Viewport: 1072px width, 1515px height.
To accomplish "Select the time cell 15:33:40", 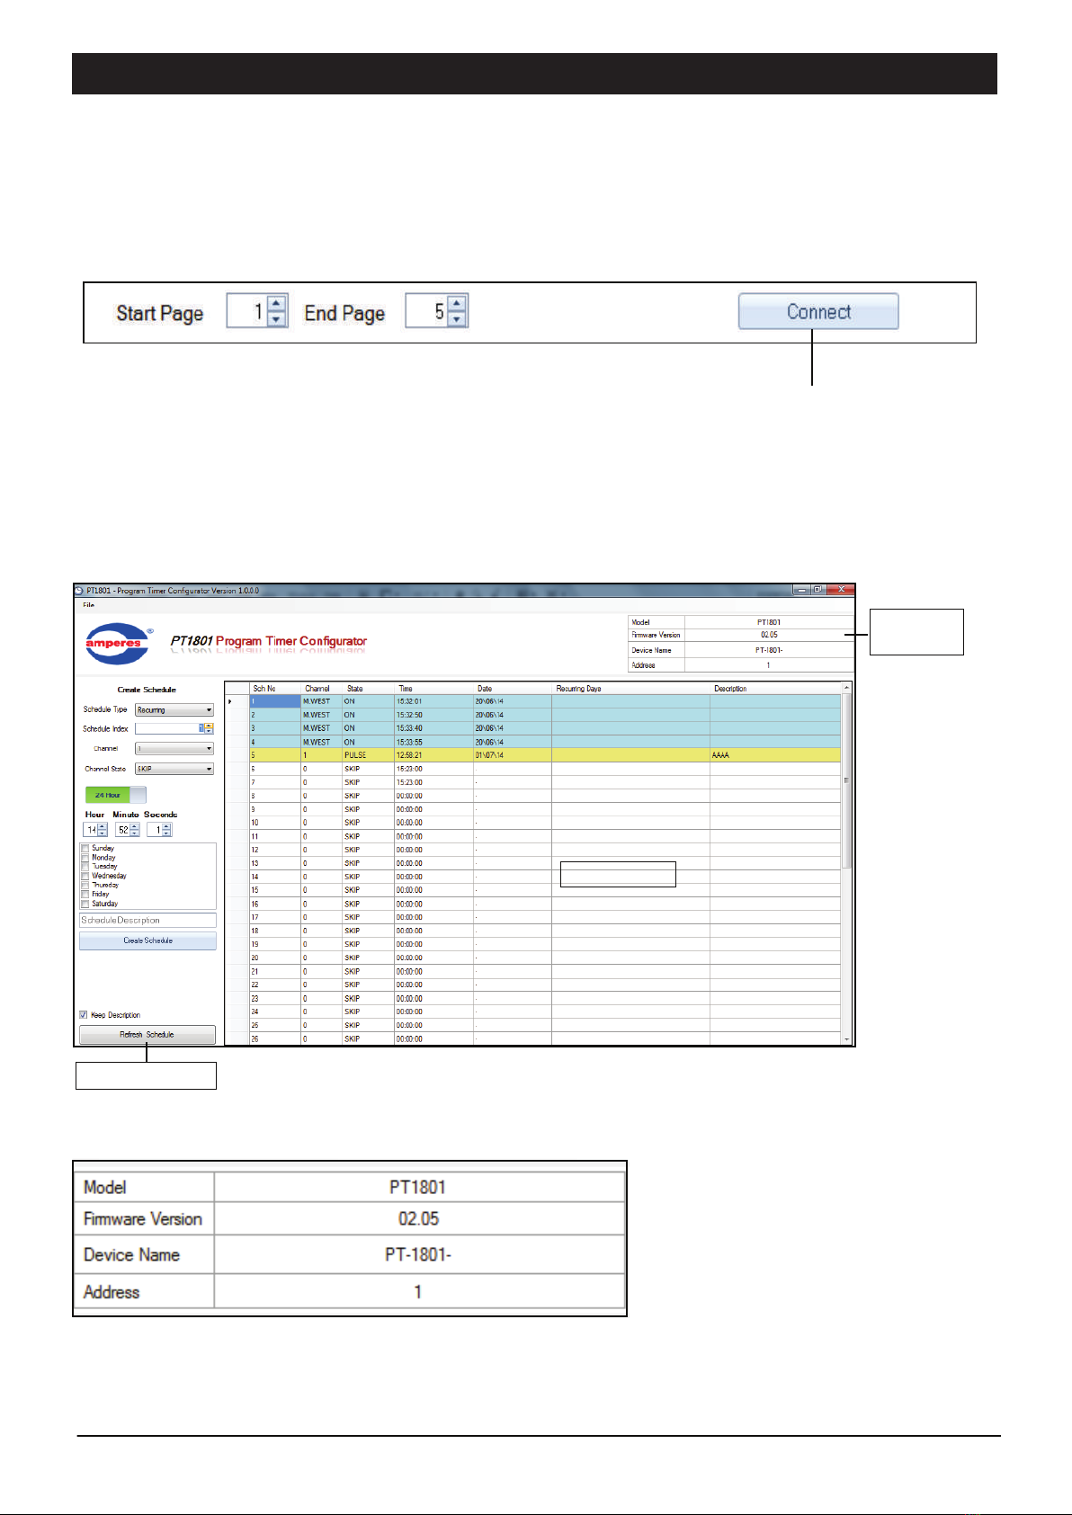I will tap(433, 728).
